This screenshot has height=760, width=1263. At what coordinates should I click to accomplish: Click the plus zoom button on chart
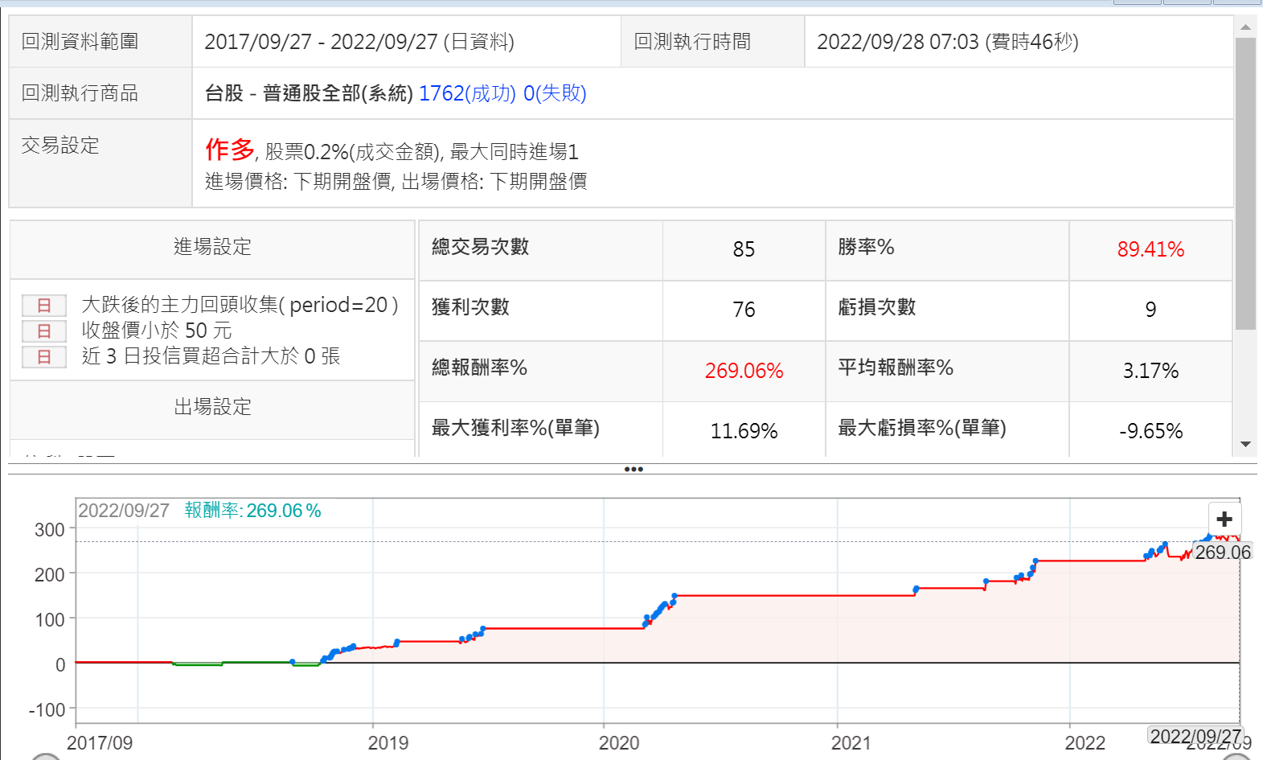(1224, 520)
